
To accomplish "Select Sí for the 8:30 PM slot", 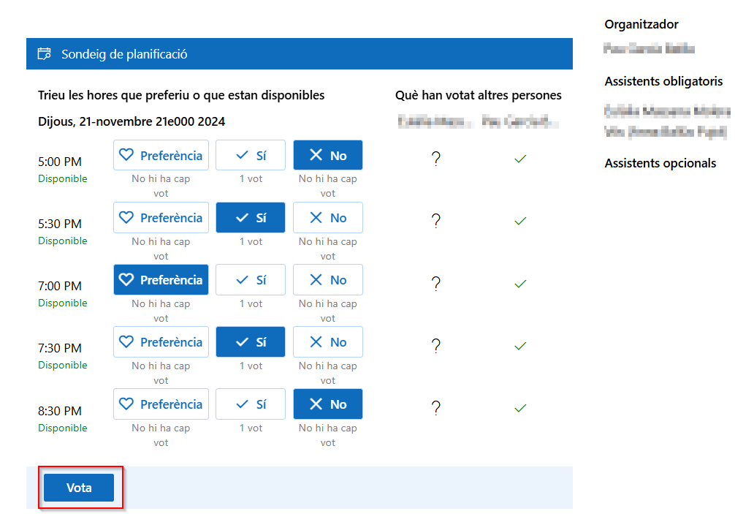I will click(x=251, y=404).
